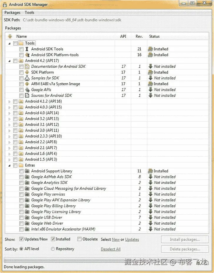The width and height of the screenshot is (214, 273).
Task: Expand the Android 4.0 (API 14) group
Action: 9,113
